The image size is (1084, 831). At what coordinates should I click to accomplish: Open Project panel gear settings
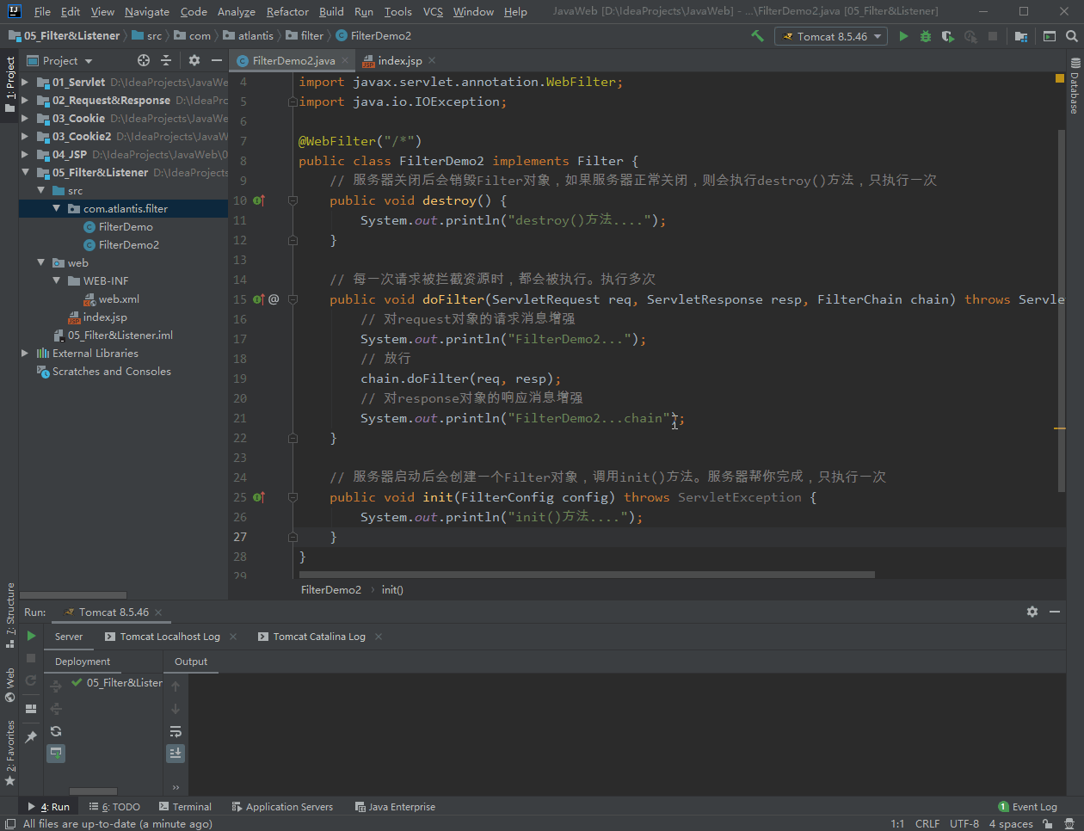click(x=194, y=60)
